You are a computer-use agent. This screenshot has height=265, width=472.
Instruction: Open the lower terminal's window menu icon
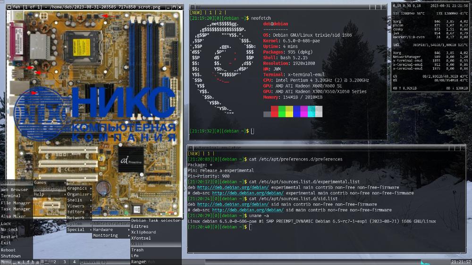[191, 148]
